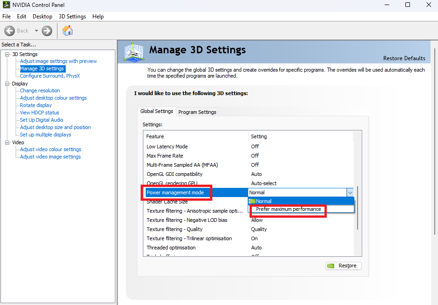Screen dimensions: 438x305
Task: Select the Low Latency Mode row
Action: click(x=248, y=147)
